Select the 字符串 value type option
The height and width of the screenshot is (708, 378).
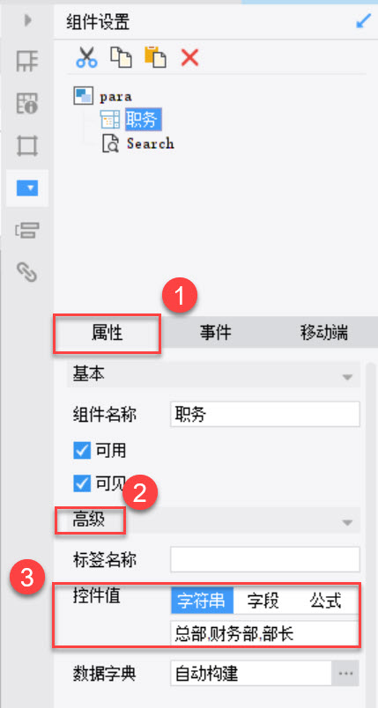pos(203,601)
